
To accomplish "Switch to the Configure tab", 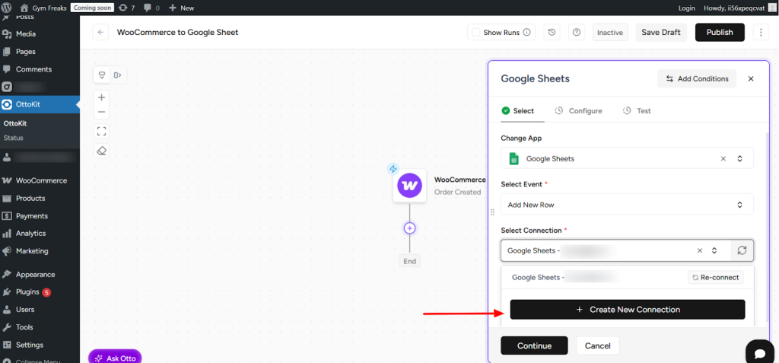I will pos(578,111).
